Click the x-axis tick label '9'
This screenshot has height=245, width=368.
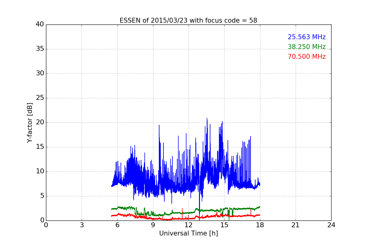click(153, 225)
